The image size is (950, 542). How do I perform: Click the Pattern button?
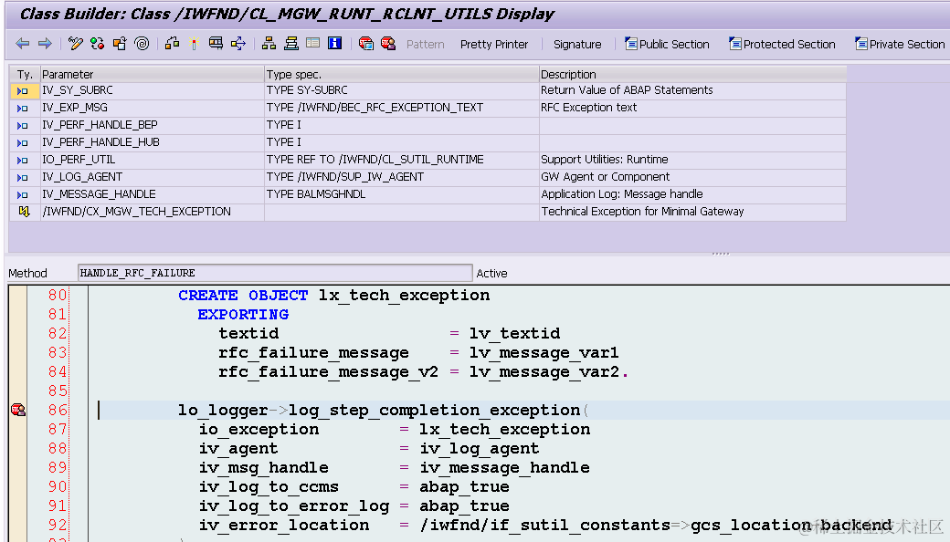click(426, 44)
